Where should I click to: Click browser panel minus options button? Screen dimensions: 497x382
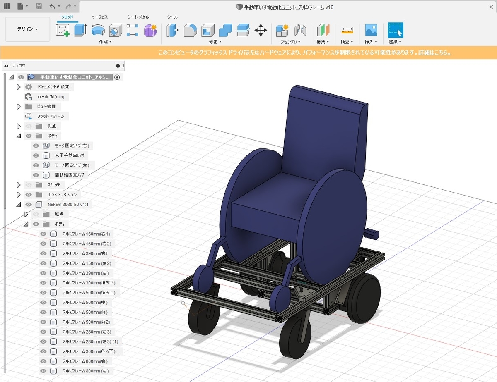118,66
